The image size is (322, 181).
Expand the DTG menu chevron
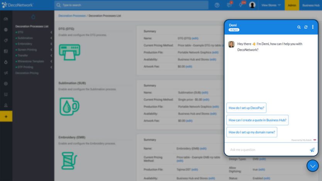click(51, 32)
